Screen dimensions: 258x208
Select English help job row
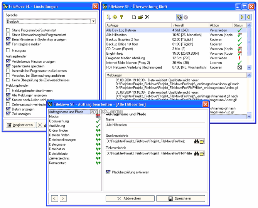coord(176,54)
